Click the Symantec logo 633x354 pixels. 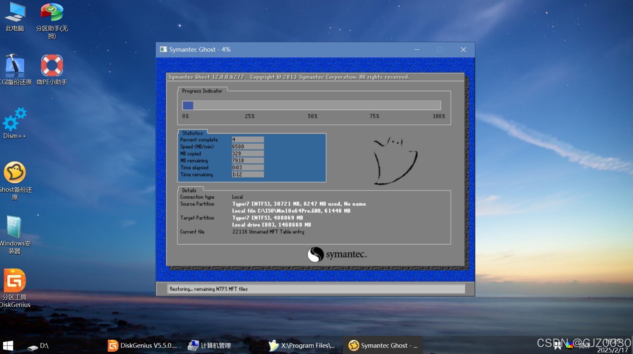coord(337,254)
